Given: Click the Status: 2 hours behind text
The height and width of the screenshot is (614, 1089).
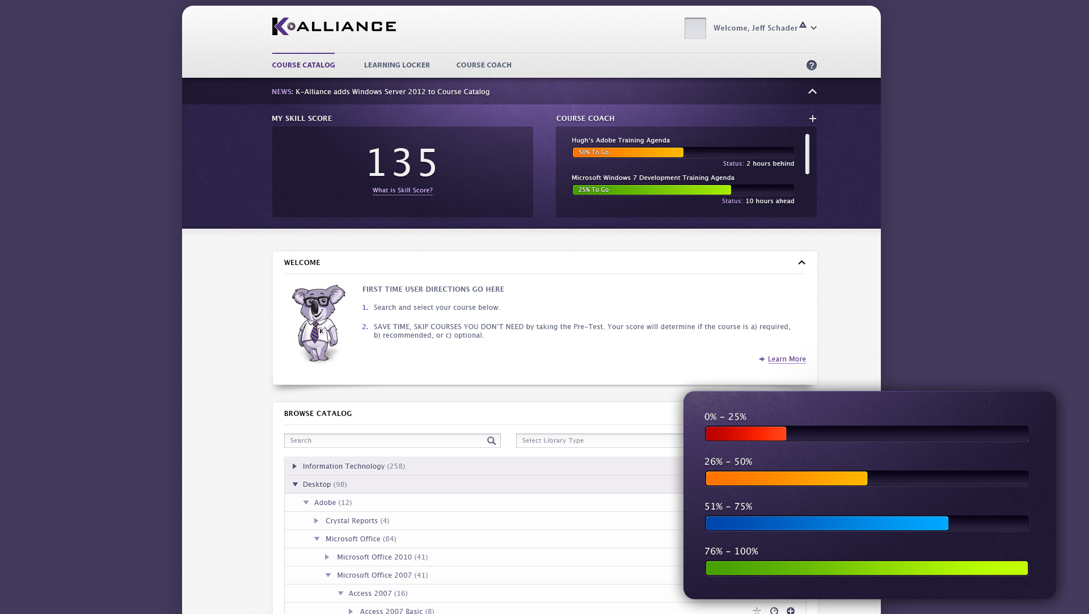Looking at the screenshot, I should (x=758, y=163).
